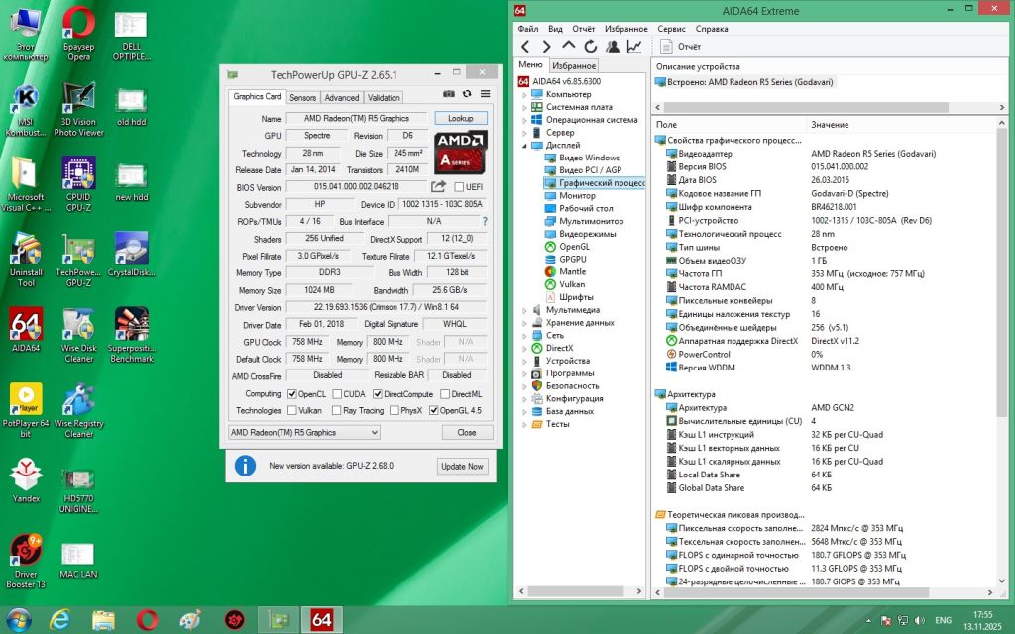
Task: Refresh the AIDA64 page
Action: click(591, 47)
